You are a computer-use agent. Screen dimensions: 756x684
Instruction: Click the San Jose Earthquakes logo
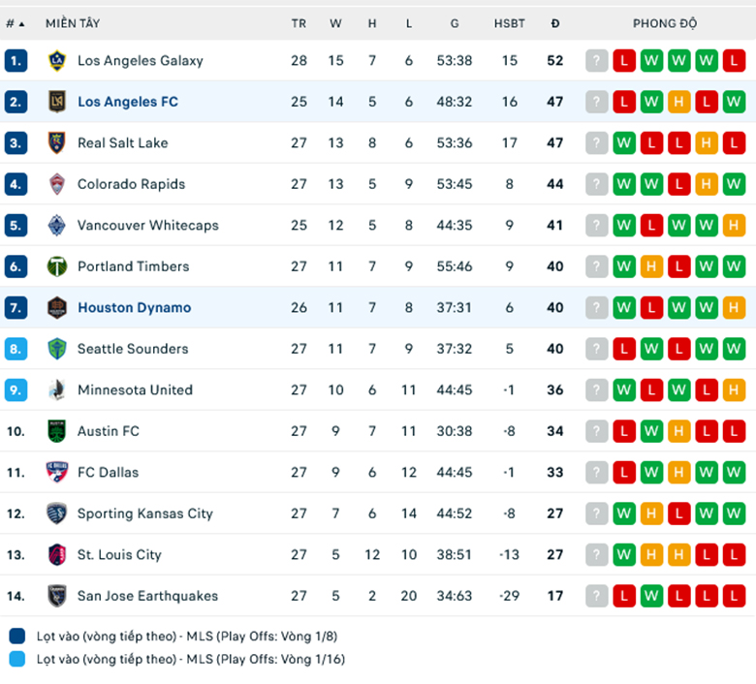57,596
